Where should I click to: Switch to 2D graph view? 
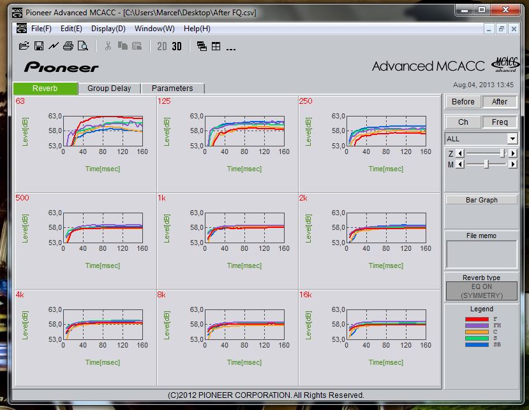[162, 46]
